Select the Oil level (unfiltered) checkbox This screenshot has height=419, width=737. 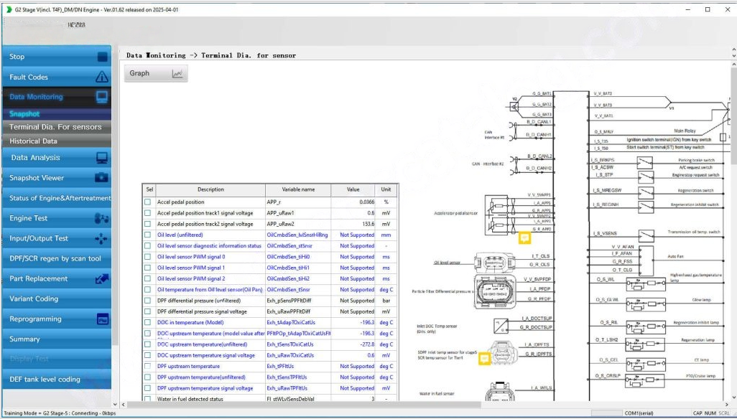pyautogui.click(x=148, y=235)
